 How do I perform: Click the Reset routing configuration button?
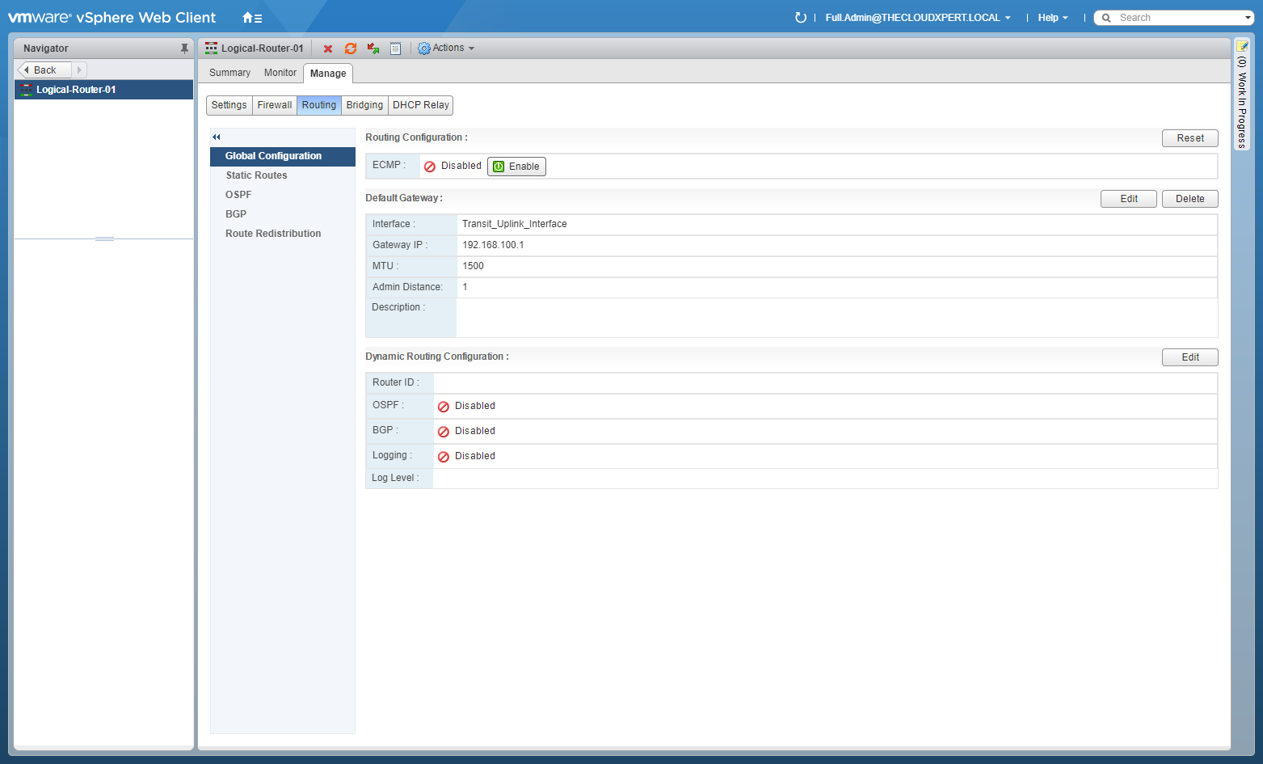point(1189,138)
